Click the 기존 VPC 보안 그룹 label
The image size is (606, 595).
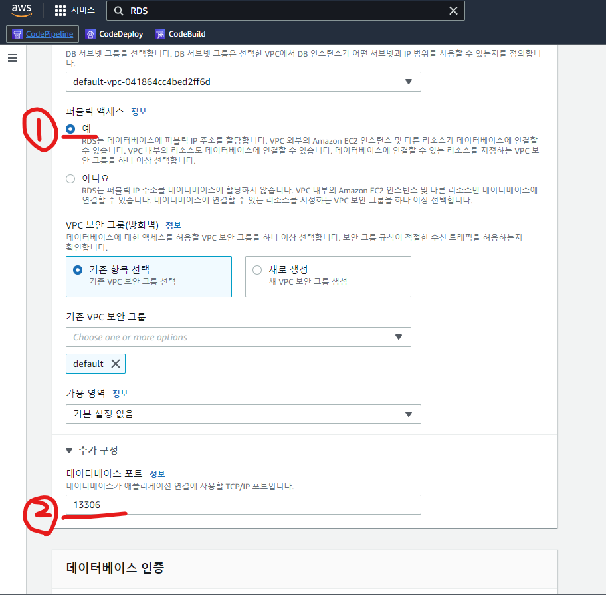[106, 317]
